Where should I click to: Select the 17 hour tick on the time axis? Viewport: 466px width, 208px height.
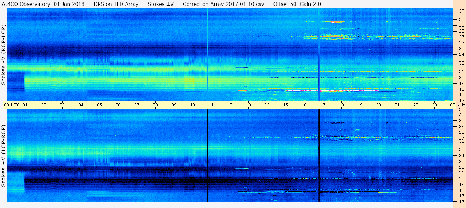coord(323,105)
